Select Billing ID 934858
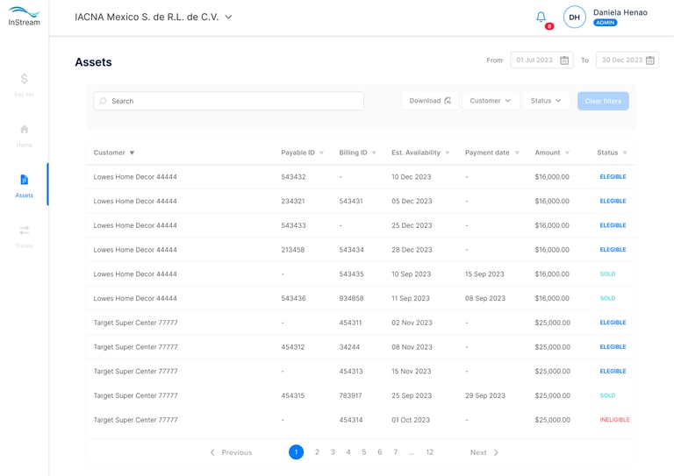 click(351, 298)
